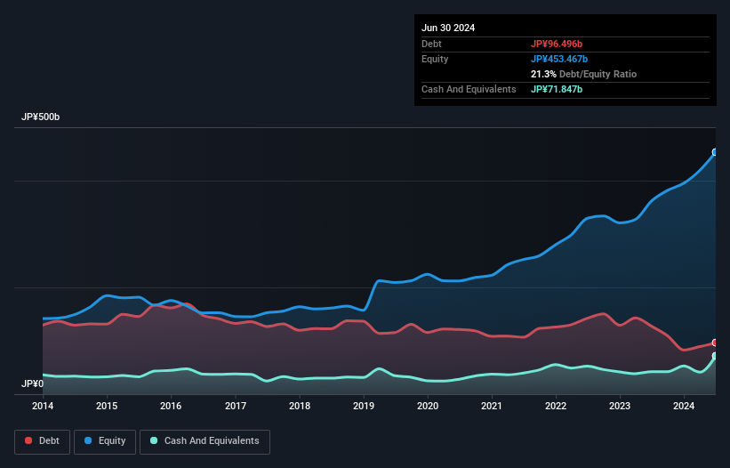
Task: Click the 2014 x-axis label
Action: click(x=43, y=406)
